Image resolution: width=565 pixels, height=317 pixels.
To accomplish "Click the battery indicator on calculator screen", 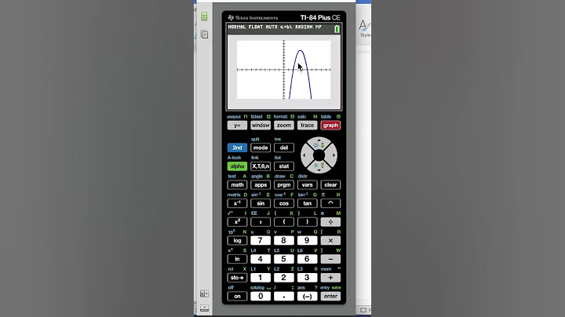I will click(x=337, y=29).
